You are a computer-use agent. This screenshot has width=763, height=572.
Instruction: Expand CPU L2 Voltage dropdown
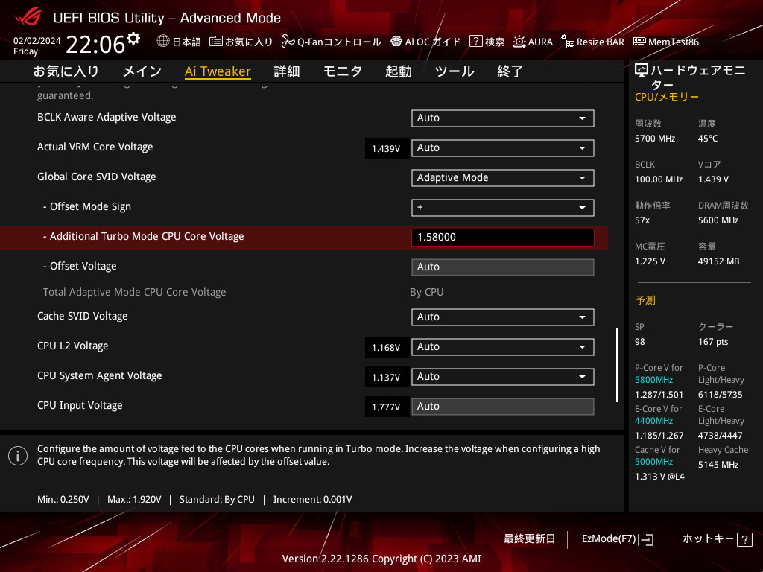[x=502, y=347]
